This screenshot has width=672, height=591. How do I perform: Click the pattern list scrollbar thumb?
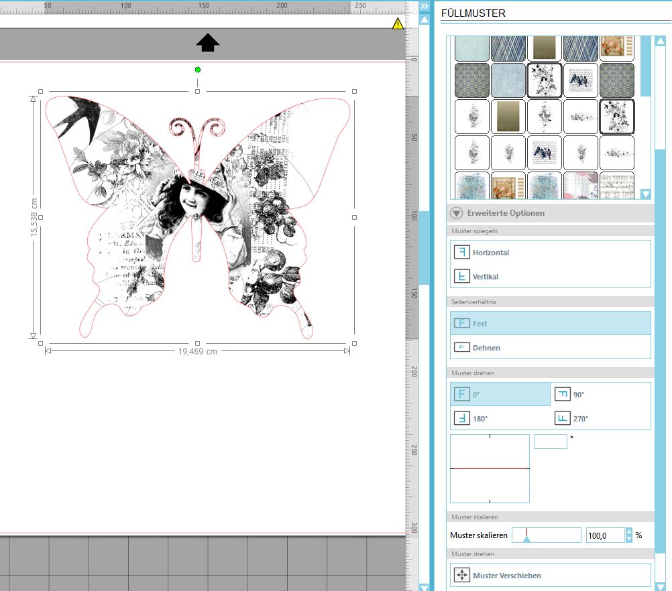[645, 66]
